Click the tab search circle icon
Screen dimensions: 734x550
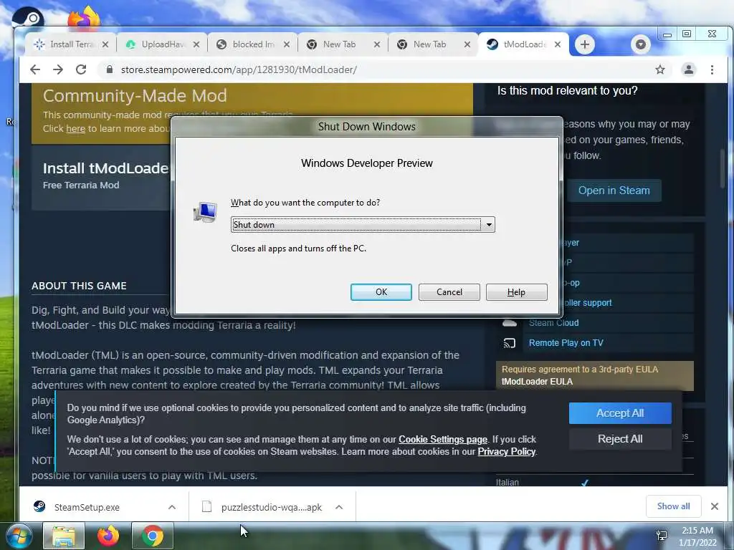coord(640,44)
